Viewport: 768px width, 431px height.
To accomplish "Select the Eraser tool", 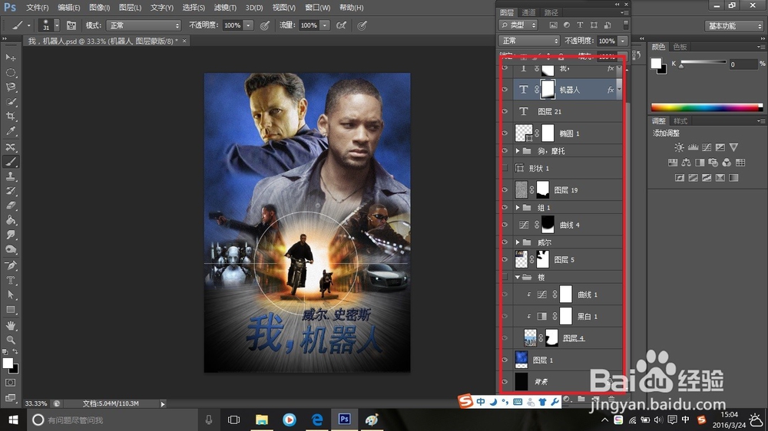I will click(10, 206).
